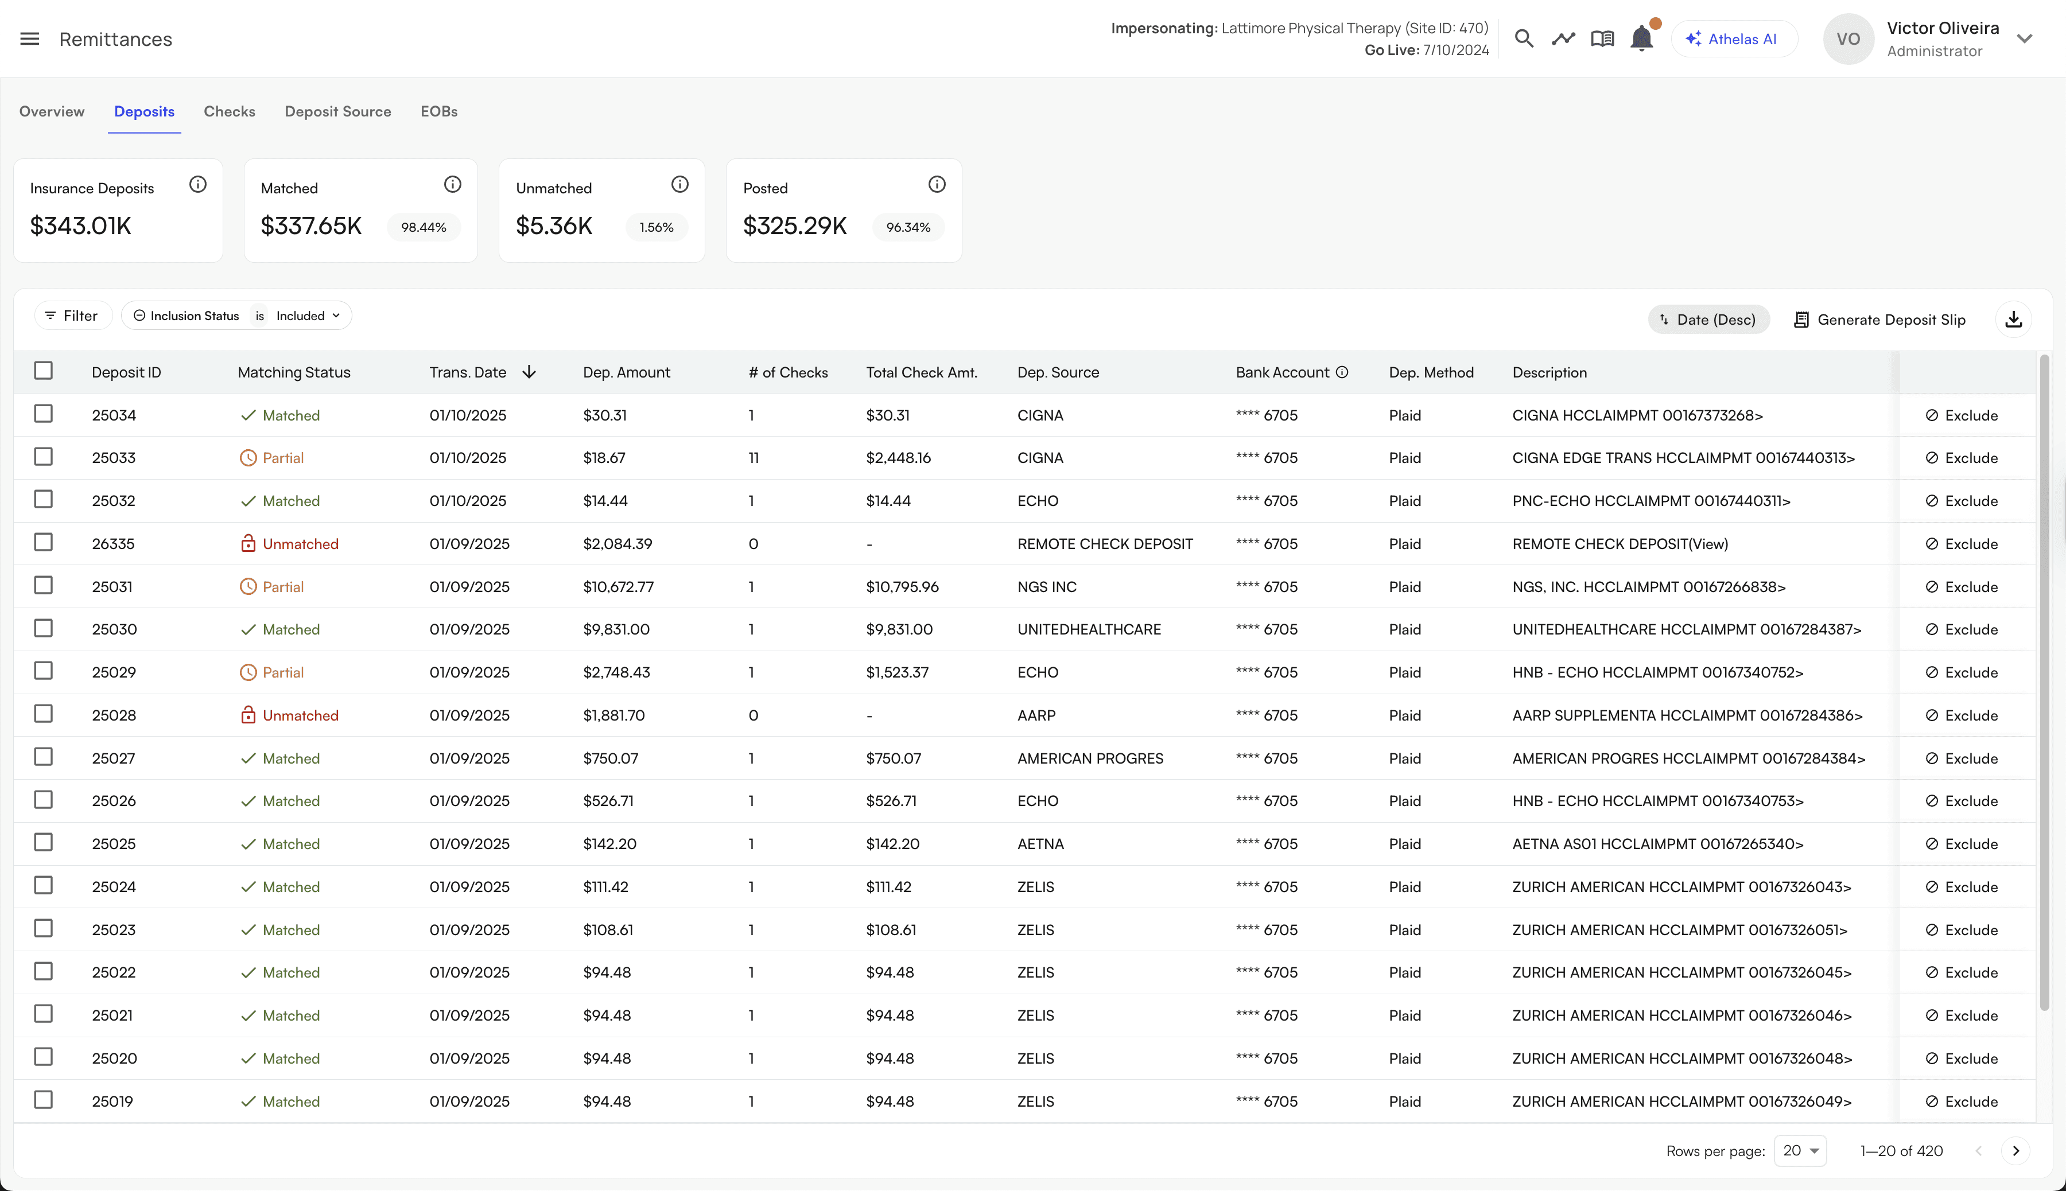This screenshot has height=1191, width=2066.
Task: Switch to the Checks tab
Action: tap(229, 111)
